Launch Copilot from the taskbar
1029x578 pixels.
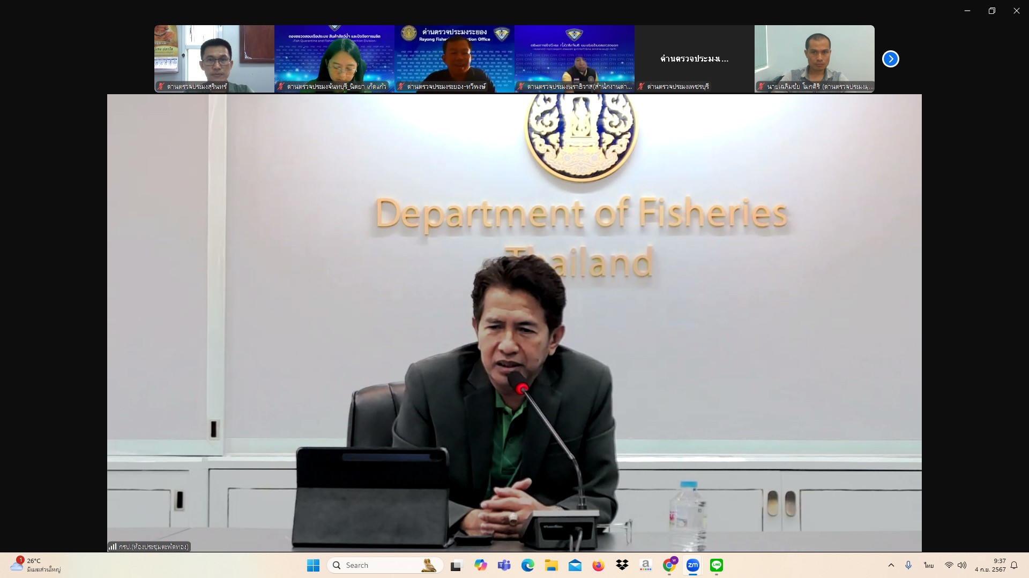[481, 565]
